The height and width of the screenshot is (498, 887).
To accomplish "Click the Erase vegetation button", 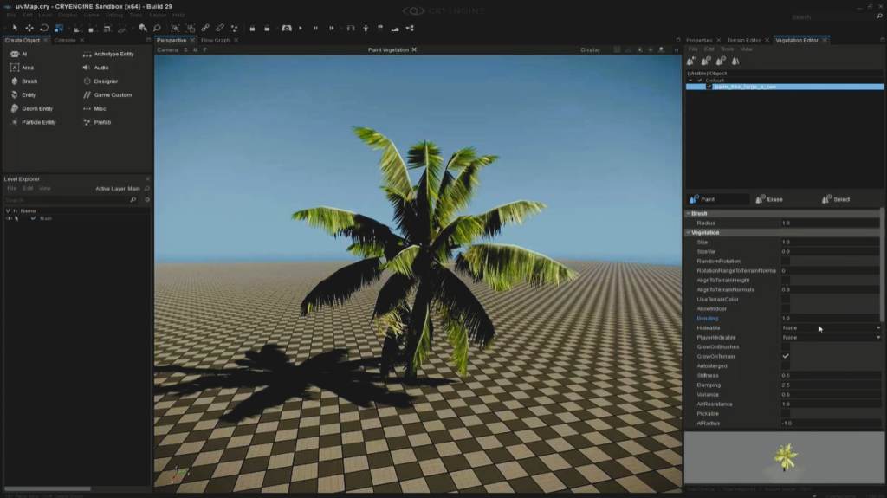I will click(768, 199).
